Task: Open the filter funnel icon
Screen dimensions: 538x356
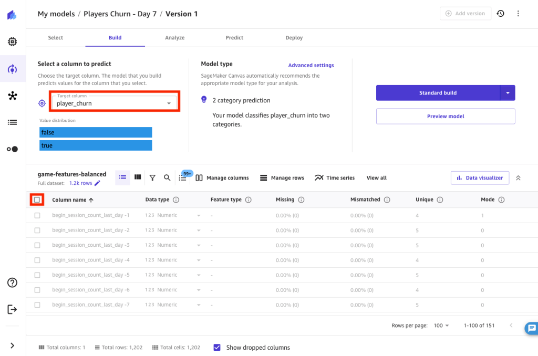Action: click(x=152, y=177)
